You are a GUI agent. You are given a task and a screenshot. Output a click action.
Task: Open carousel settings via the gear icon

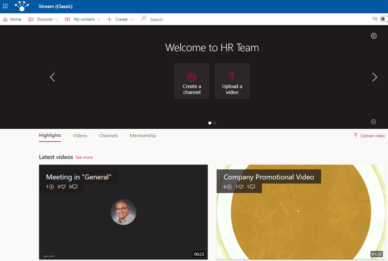click(374, 36)
